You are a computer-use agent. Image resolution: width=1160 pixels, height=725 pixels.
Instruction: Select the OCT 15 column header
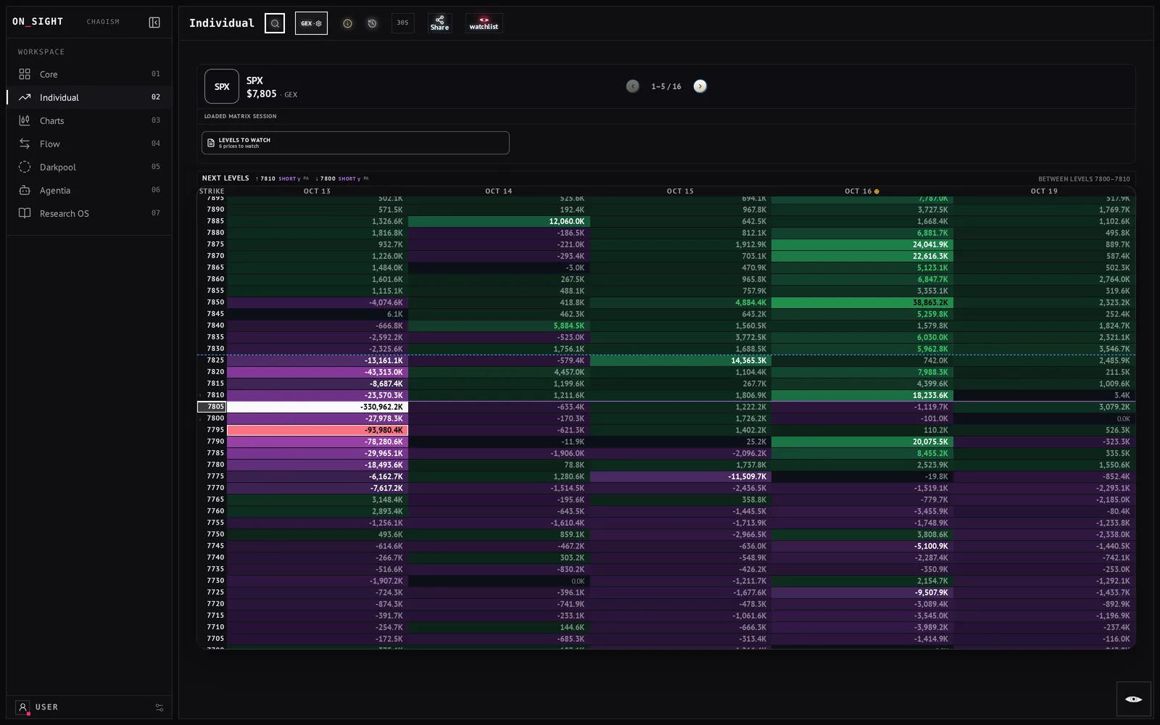coord(680,191)
